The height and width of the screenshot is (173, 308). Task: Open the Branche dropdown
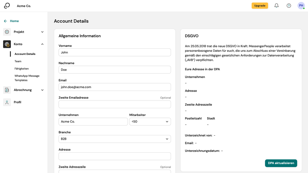point(114,139)
